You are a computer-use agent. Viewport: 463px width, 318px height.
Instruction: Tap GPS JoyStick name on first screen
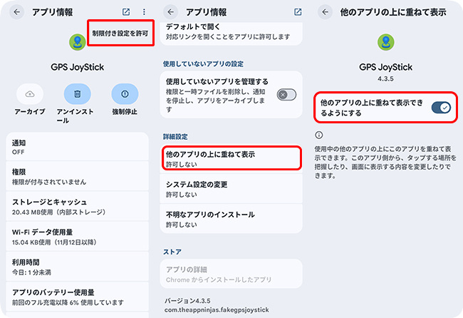(x=78, y=67)
